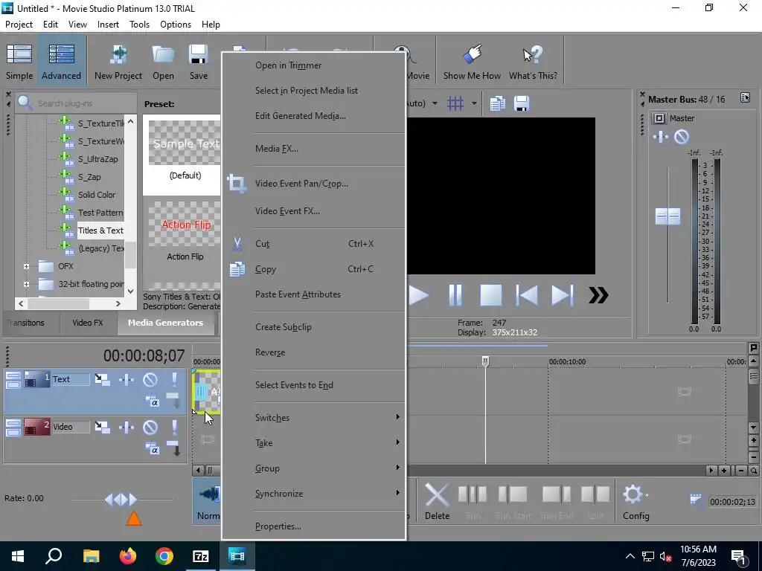The height and width of the screenshot is (571, 762).
Task: Toggle Text track compositing mode
Action: click(x=152, y=401)
